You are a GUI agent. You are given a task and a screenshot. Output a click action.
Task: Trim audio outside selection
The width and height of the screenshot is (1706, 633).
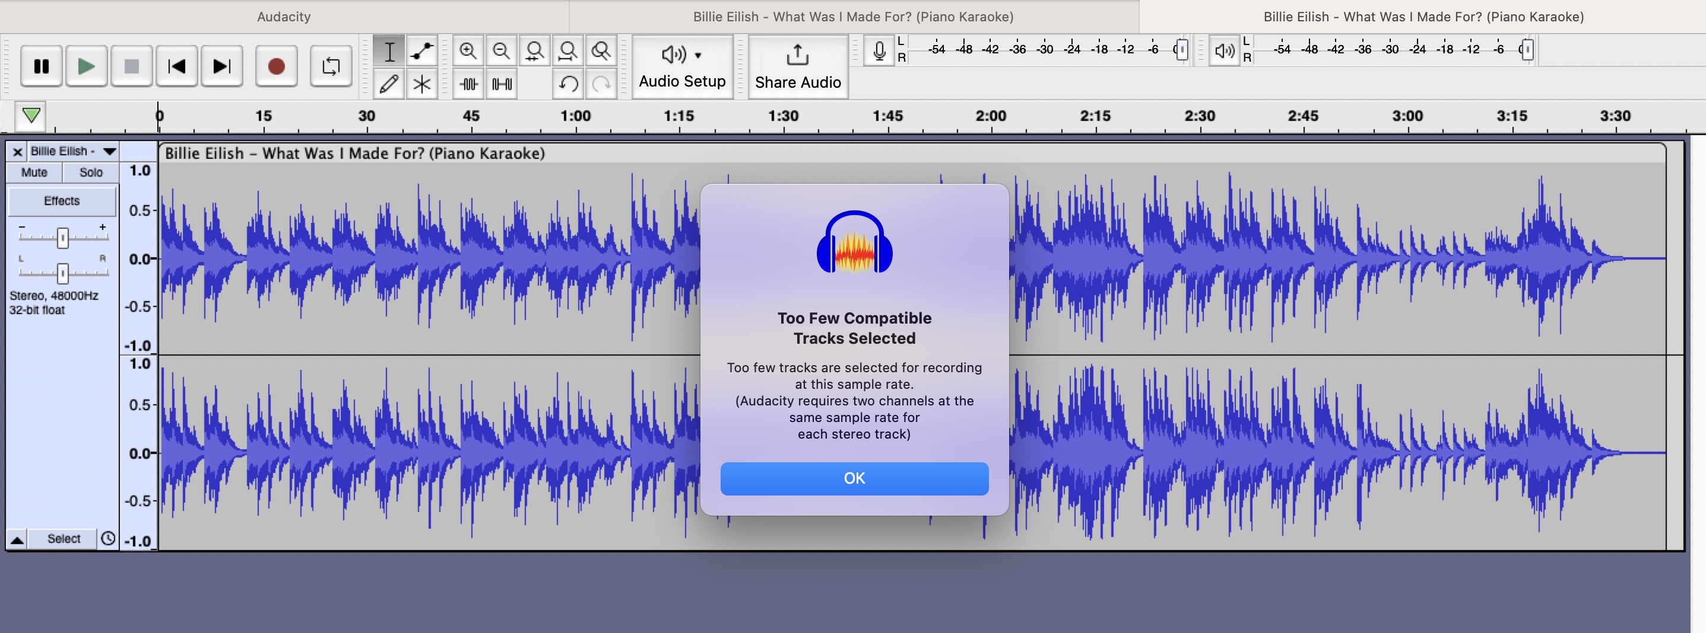469,84
